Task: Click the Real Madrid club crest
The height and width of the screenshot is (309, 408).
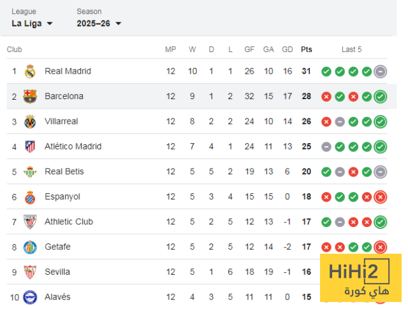Action: coord(30,71)
